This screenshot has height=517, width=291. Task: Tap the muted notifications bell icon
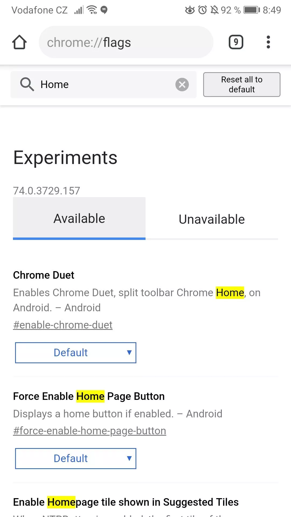(x=214, y=10)
